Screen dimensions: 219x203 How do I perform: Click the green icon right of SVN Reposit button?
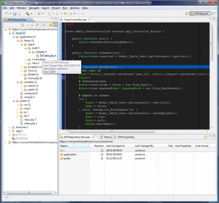tap(213, 14)
